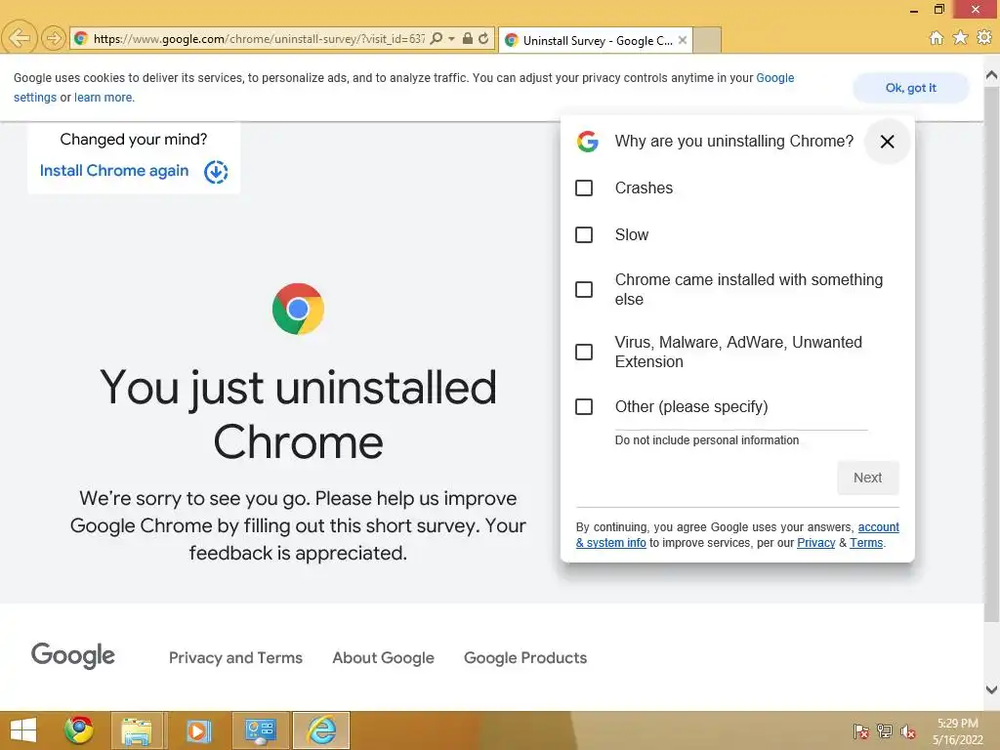Click the download circle icon beside Install Chrome
Screen dimensions: 1000x750
(x=216, y=172)
